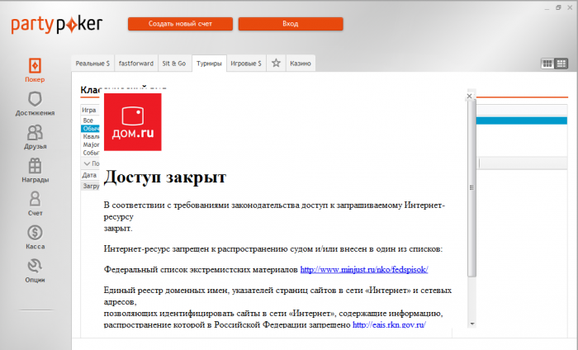
Task: Minimize the partypoker window
Action: pyautogui.click(x=547, y=7)
